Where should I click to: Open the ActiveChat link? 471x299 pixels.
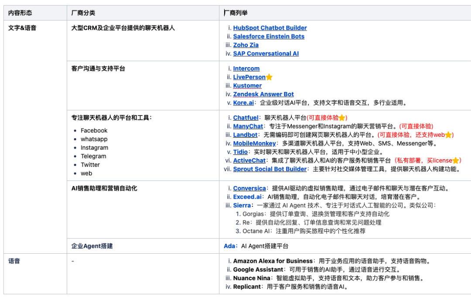click(249, 160)
